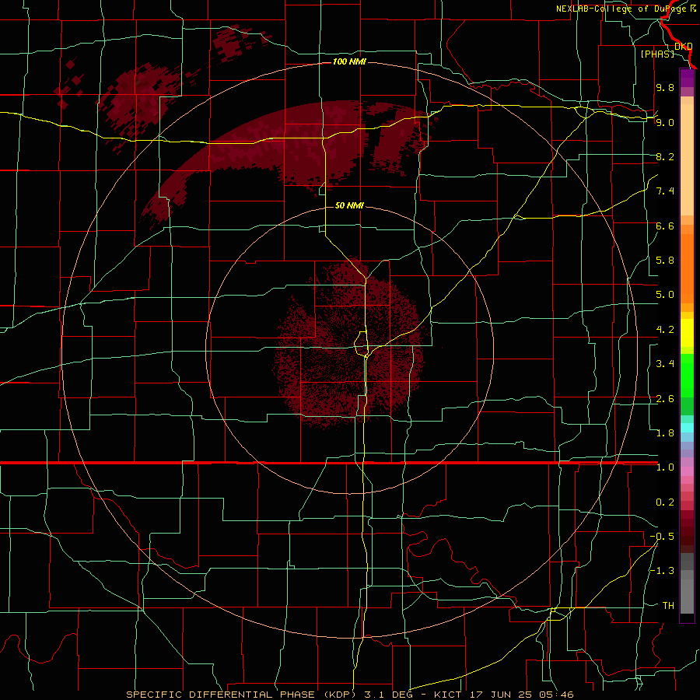The height and width of the screenshot is (700, 700).
Task: Click the 1.8 legend value
Action: click(x=665, y=433)
